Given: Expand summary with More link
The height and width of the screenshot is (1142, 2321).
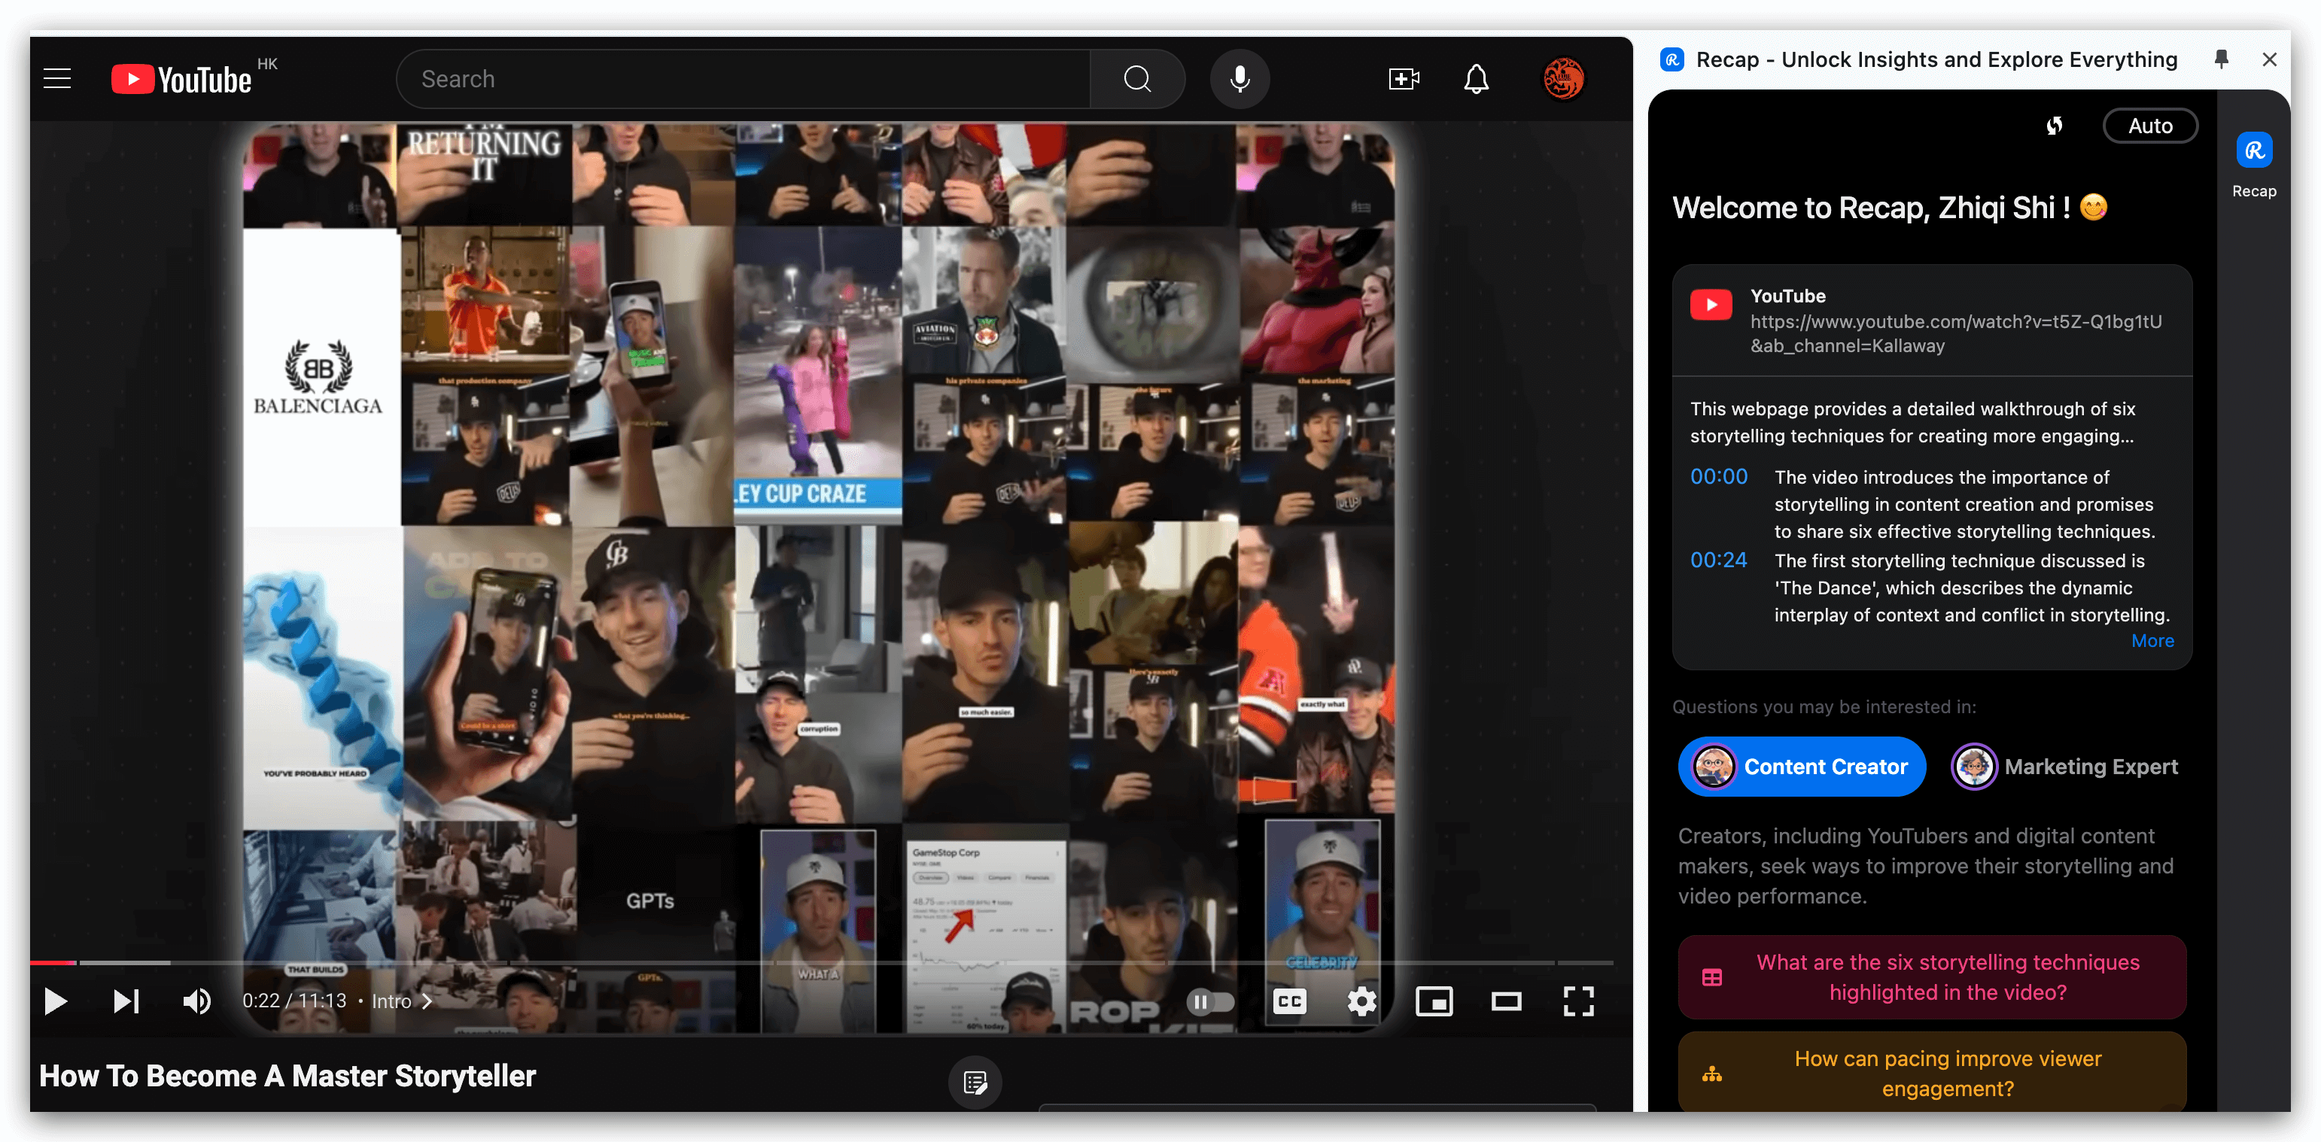Looking at the screenshot, I should pyautogui.click(x=2152, y=640).
